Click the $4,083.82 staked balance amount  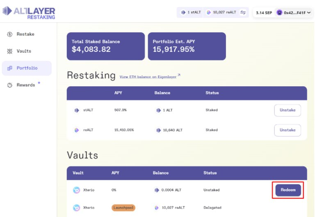pyautogui.click(x=91, y=49)
